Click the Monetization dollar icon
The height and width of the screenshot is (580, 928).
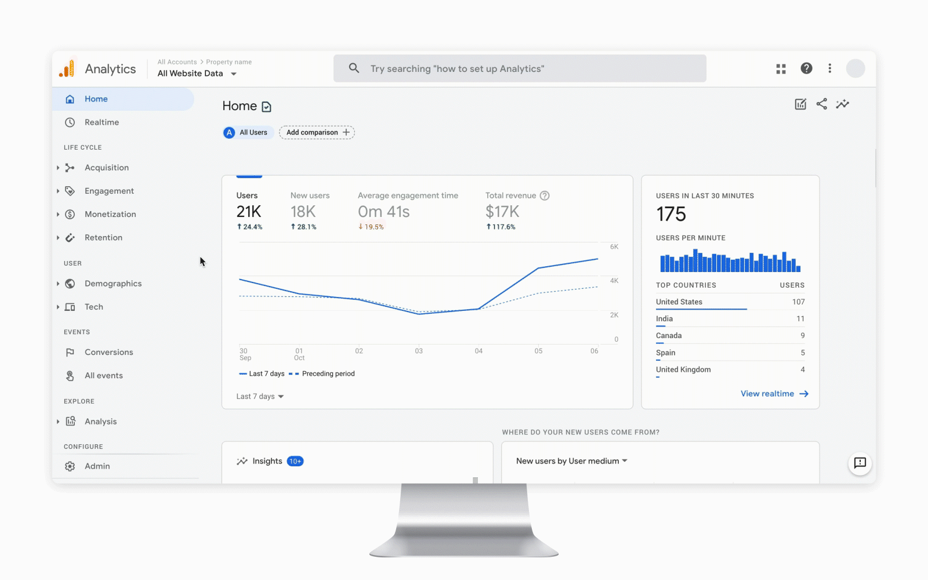click(70, 214)
